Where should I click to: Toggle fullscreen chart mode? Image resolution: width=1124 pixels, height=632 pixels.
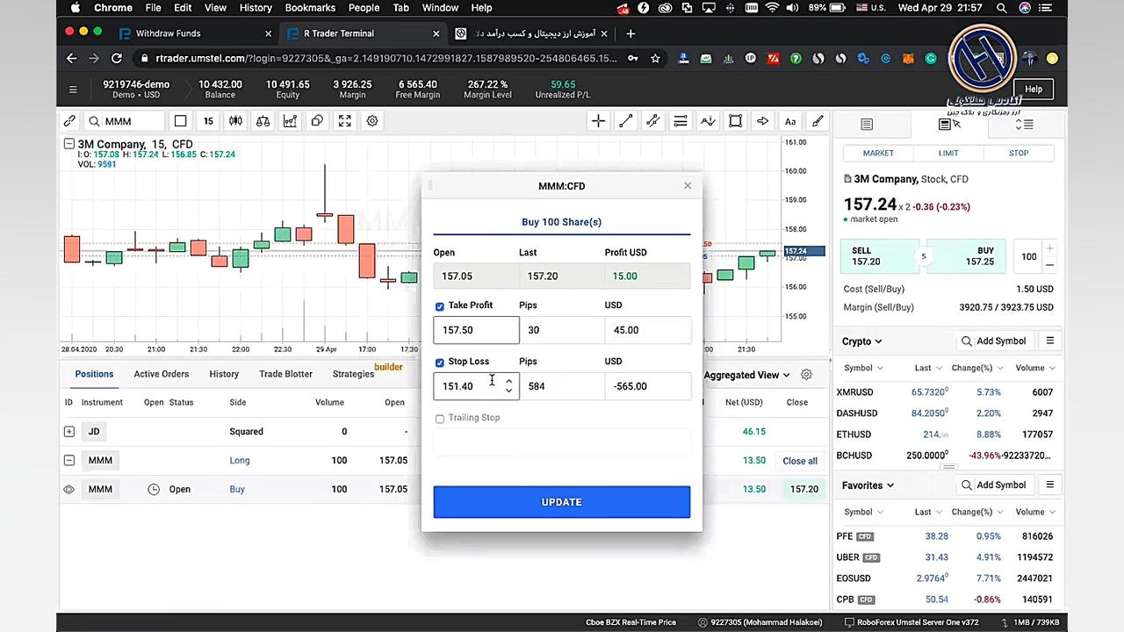344,121
